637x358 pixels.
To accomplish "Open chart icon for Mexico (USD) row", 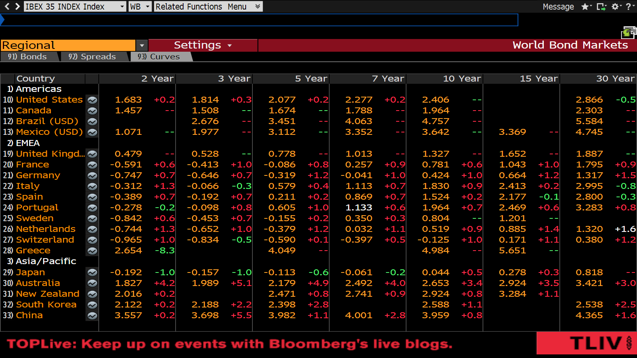I will [x=92, y=132].
